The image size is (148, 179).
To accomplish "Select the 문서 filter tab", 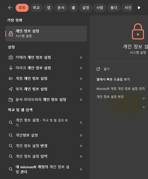I will click(x=61, y=8).
